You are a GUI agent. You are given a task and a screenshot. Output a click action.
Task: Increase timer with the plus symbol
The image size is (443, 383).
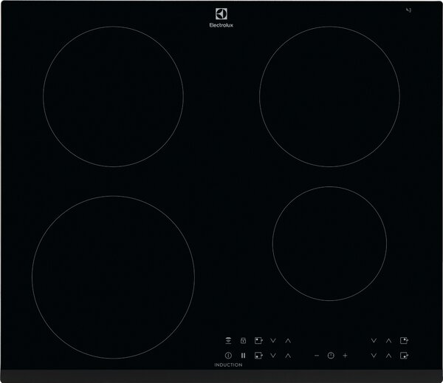pos(345,356)
